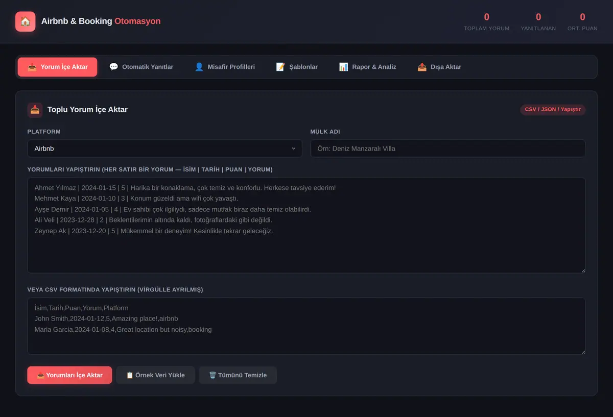The image size is (613, 417).
Task: Click the Toplam Yorum counter
Action: (x=486, y=22)
